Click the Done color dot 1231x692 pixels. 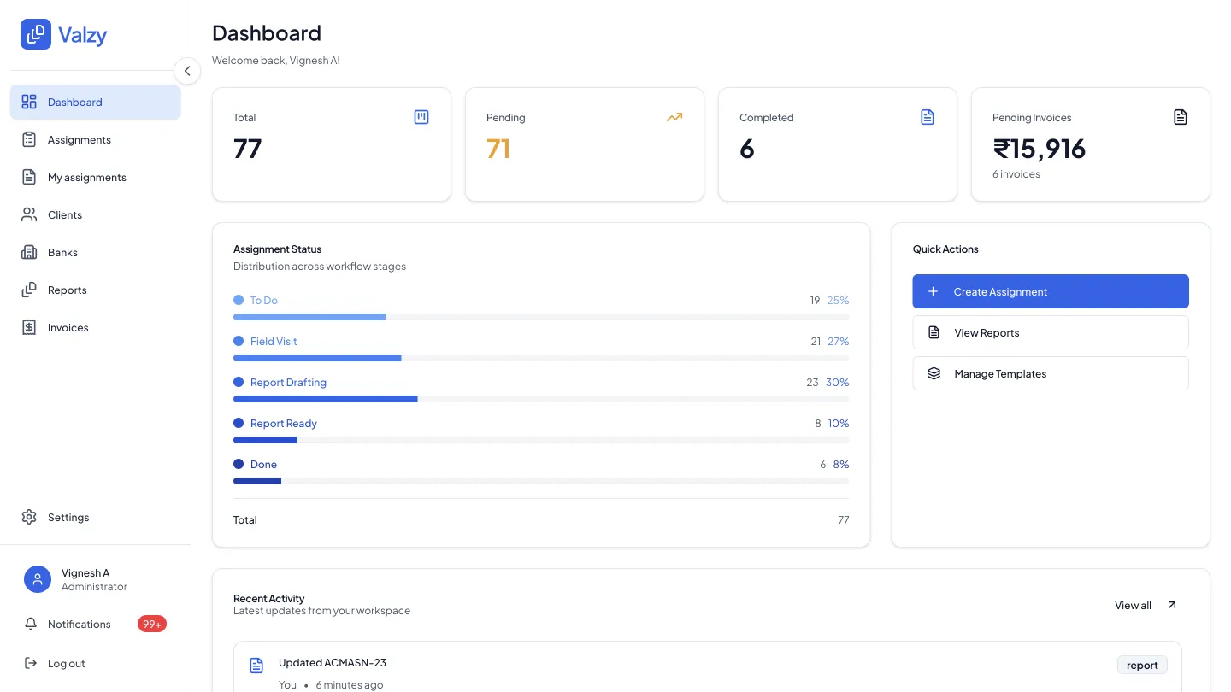pyautogui.click(x=239, y=464)
